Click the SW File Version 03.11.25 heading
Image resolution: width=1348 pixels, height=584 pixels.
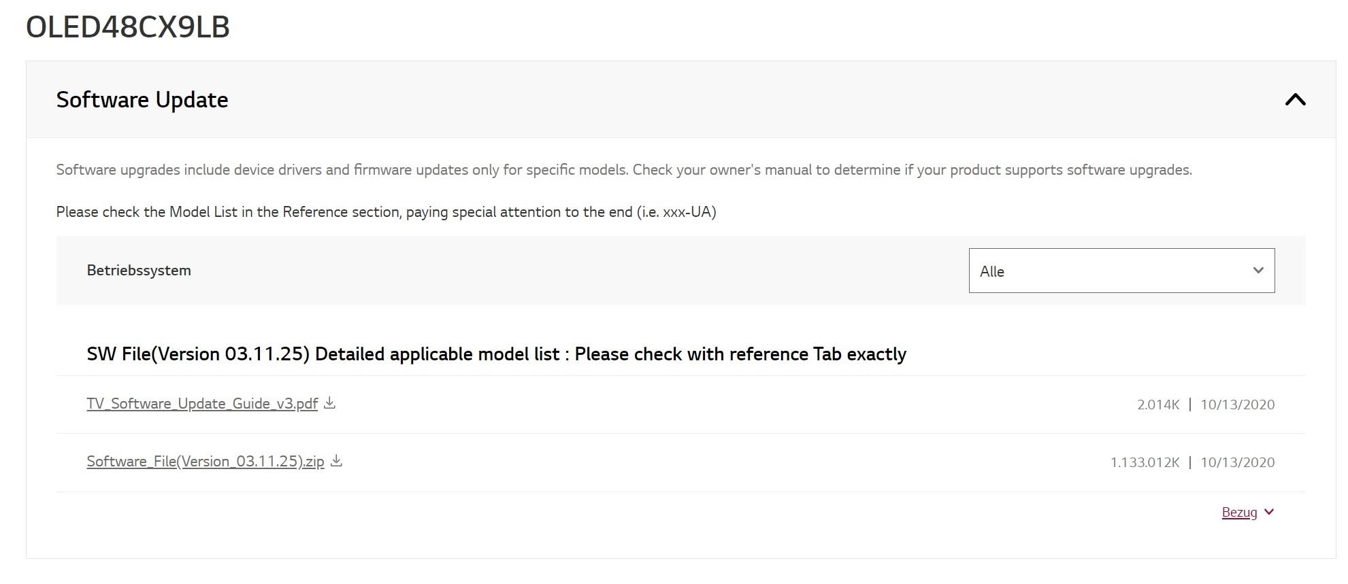click(x=497, y=354)
